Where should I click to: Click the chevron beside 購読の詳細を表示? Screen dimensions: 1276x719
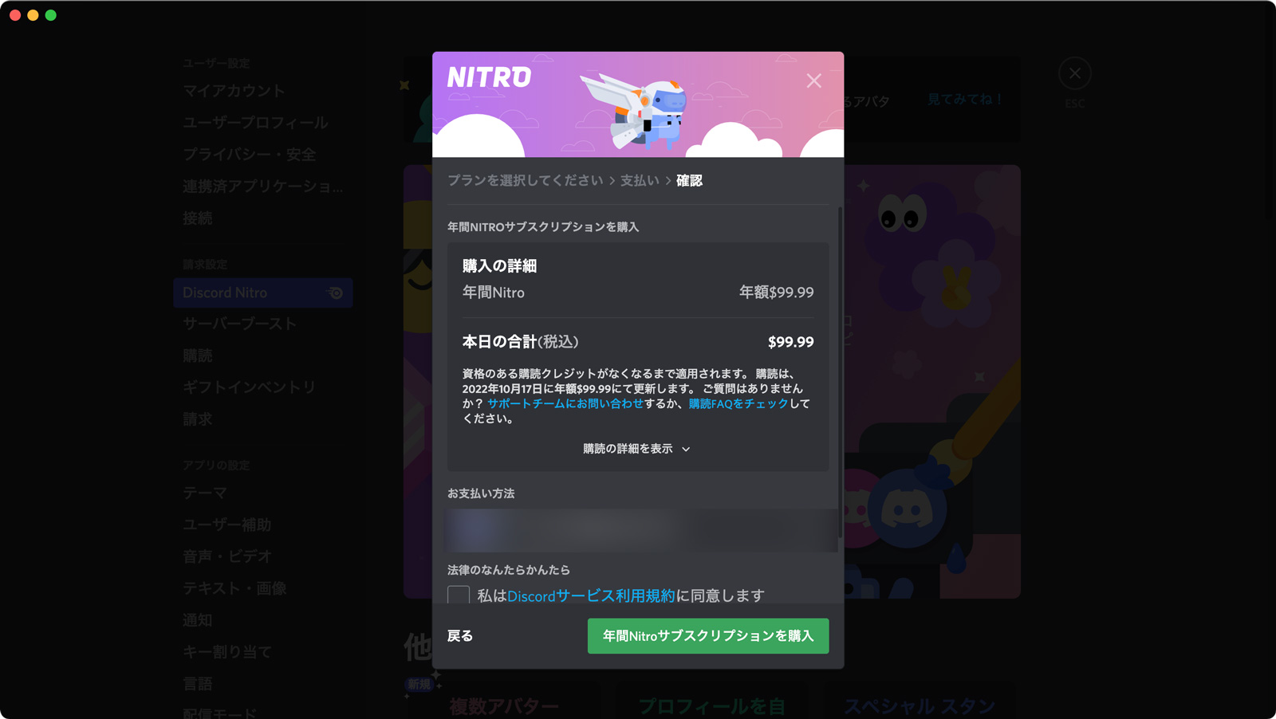point(686,450)
